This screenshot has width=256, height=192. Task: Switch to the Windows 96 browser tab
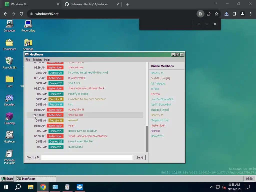pos(31,4)
